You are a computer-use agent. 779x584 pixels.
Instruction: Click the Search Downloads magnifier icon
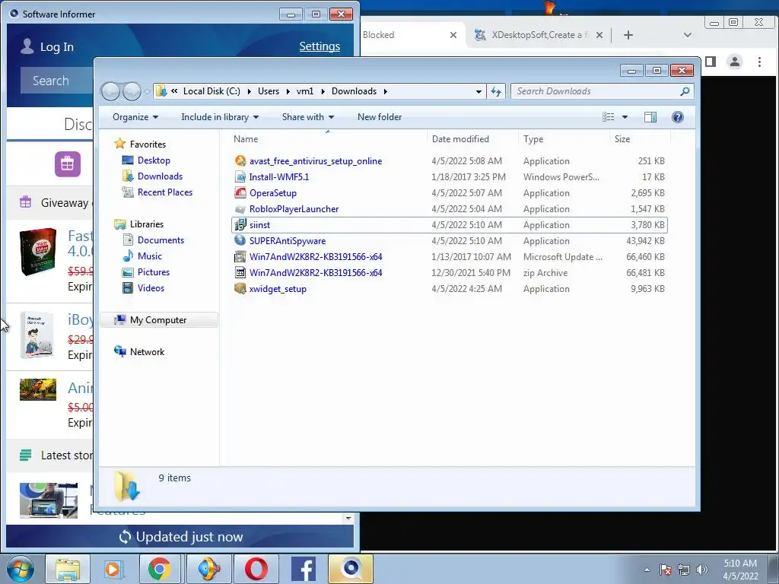coord(685,91)
